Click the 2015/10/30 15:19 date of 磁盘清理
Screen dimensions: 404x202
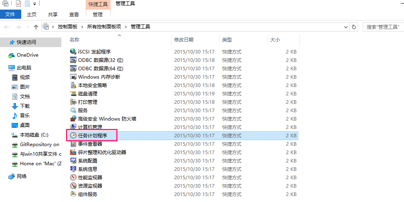(194, 93)
